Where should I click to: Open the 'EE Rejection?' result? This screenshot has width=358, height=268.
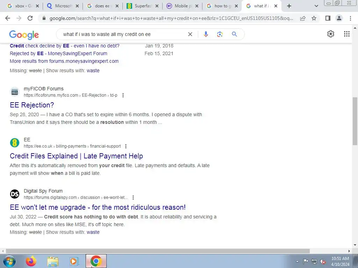[x=32, y=105]
